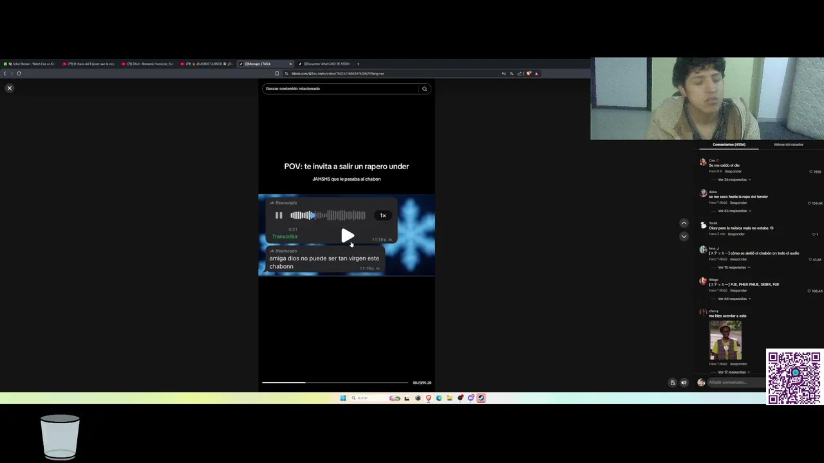Like luna's comment about the chabón
This screenshot has width=824, height=463.
(x=811, y=260)
